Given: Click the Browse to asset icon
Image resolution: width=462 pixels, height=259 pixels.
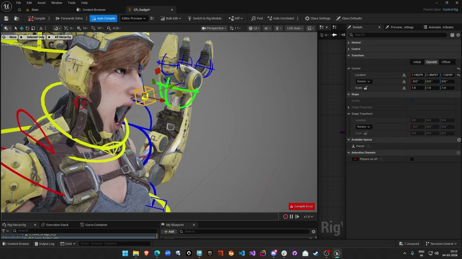Looking at the screenshot, I should tap(17, 18).
